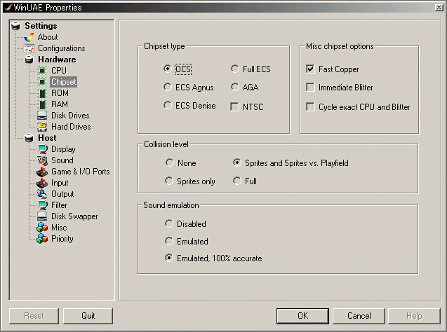Select the AGA chipset radio button
447x332 pixels.
point(235,88)
